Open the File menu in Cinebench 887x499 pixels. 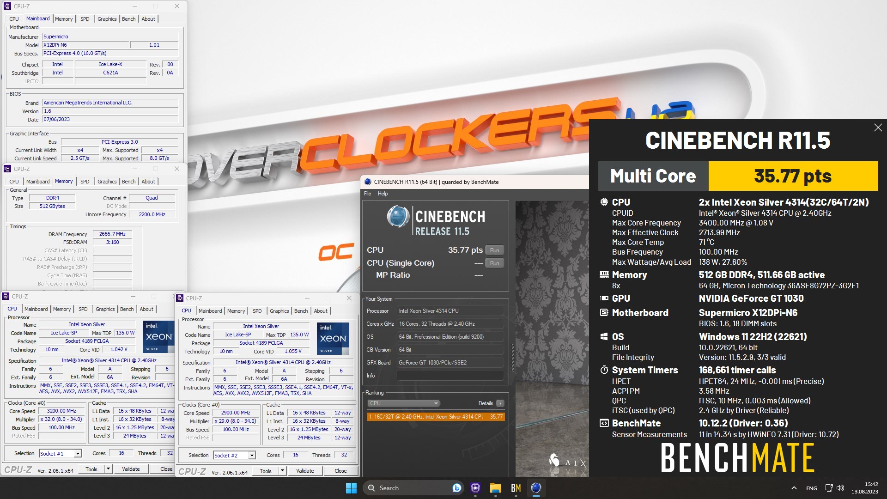[x=367, y=194]
